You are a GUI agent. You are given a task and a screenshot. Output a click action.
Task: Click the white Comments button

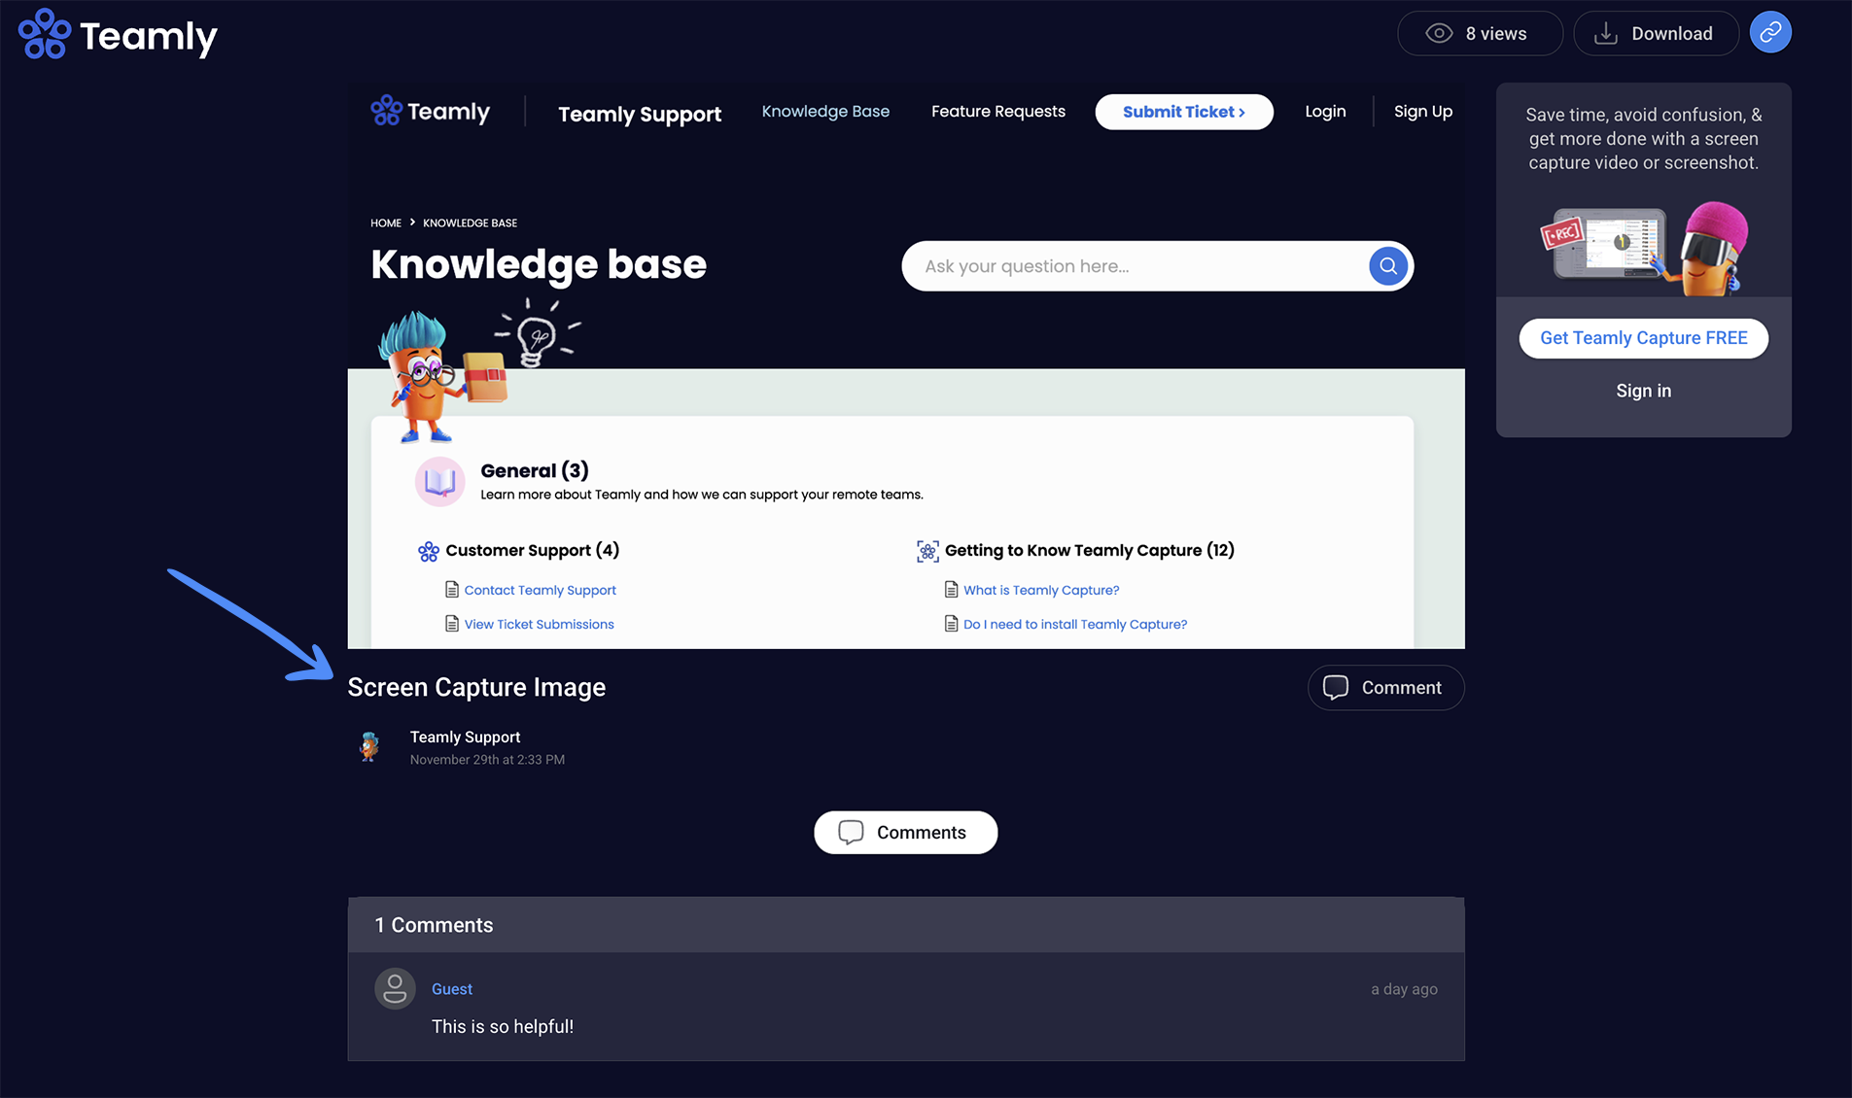point(905,833)
